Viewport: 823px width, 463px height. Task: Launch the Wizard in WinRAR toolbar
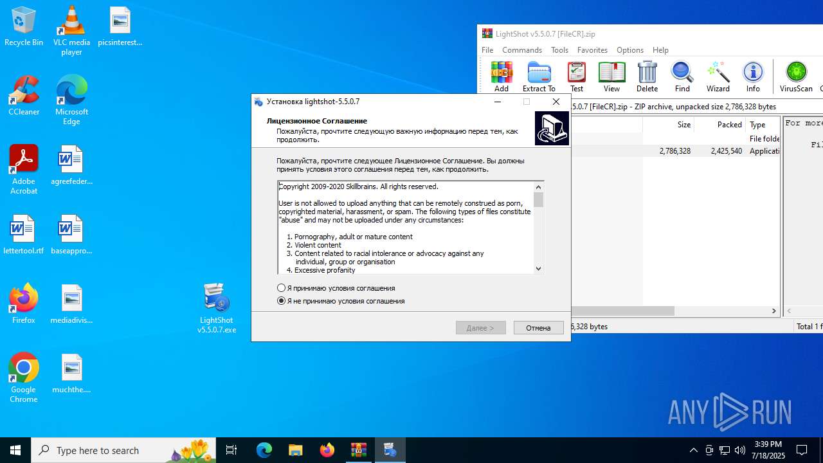pyautogui.click(x=718, y=77)
